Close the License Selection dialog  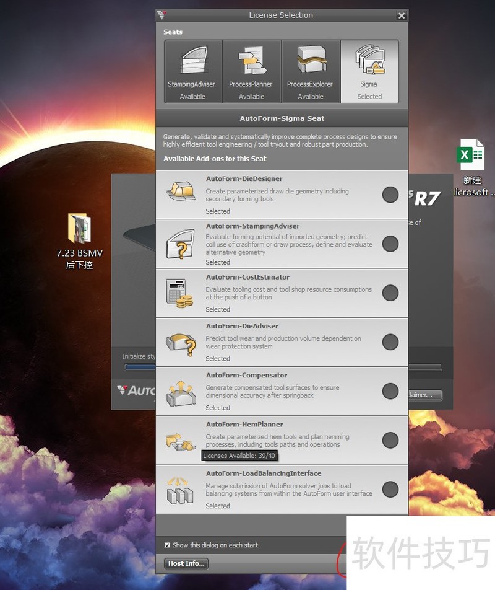click(x=402, y=15)
